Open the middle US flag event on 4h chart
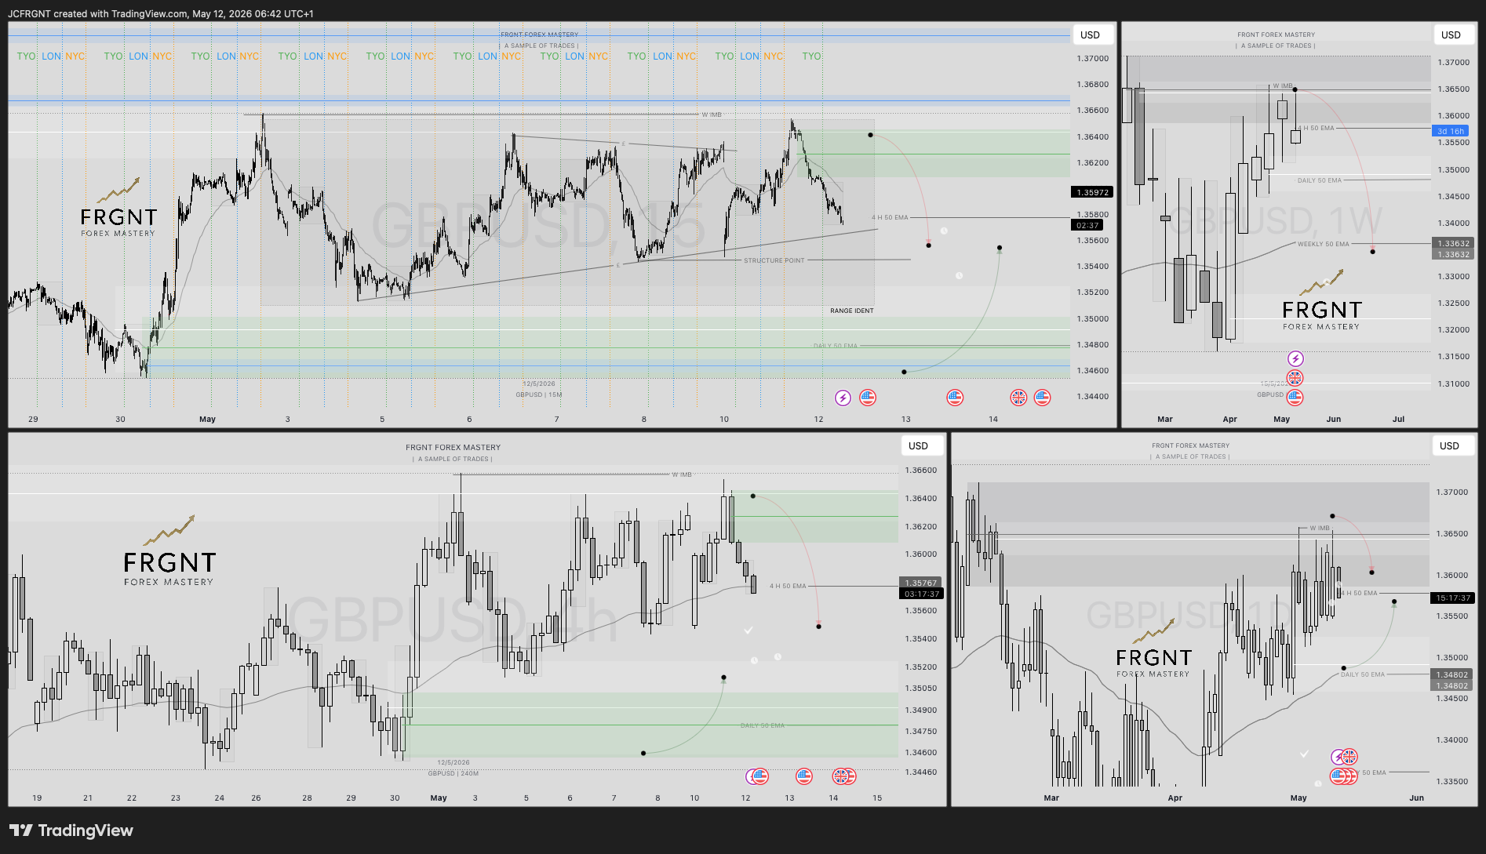Image resolution: width=1486 pixels, height=854 pixels. point(804,776)
